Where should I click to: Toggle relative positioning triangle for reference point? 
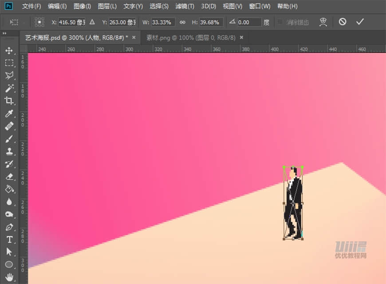[92, 22]
